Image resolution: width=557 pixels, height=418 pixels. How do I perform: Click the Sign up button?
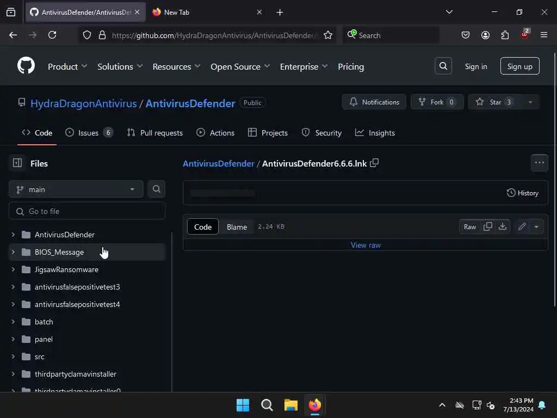519,66
